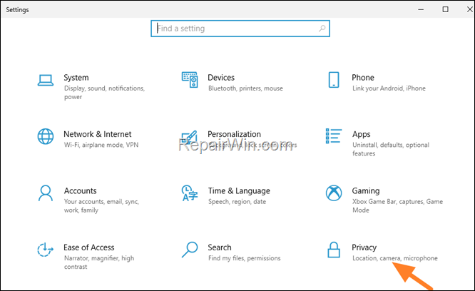Open the Privacy heading
The width and height of the screenshot is (475, 291).
(x=364, y=247)
